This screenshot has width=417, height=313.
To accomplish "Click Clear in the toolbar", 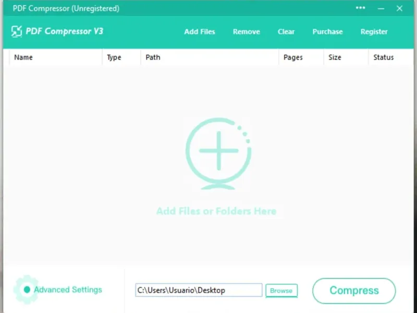I will click(x=286, y=32).
